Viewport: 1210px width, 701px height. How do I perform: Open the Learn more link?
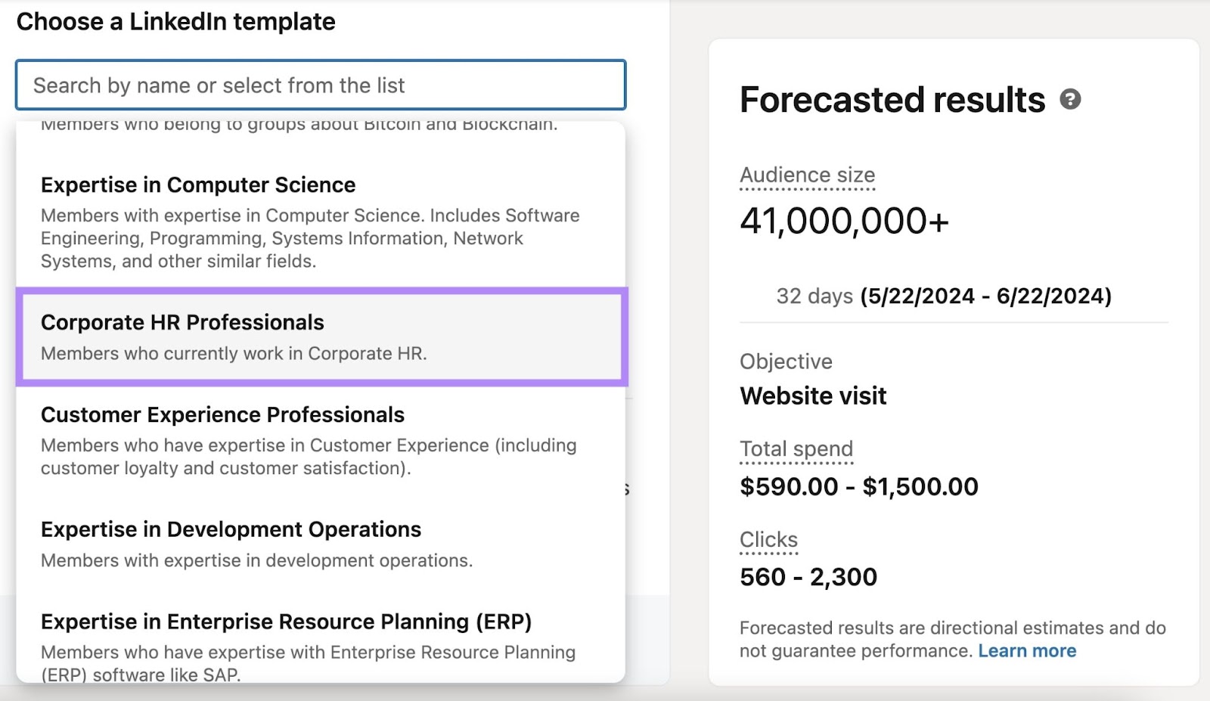click(1027, 650)
